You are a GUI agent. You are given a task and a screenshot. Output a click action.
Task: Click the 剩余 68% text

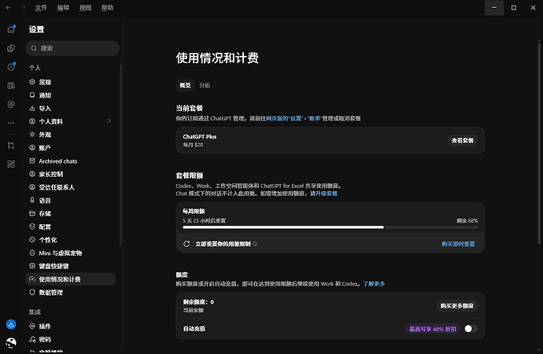[467, 220]
